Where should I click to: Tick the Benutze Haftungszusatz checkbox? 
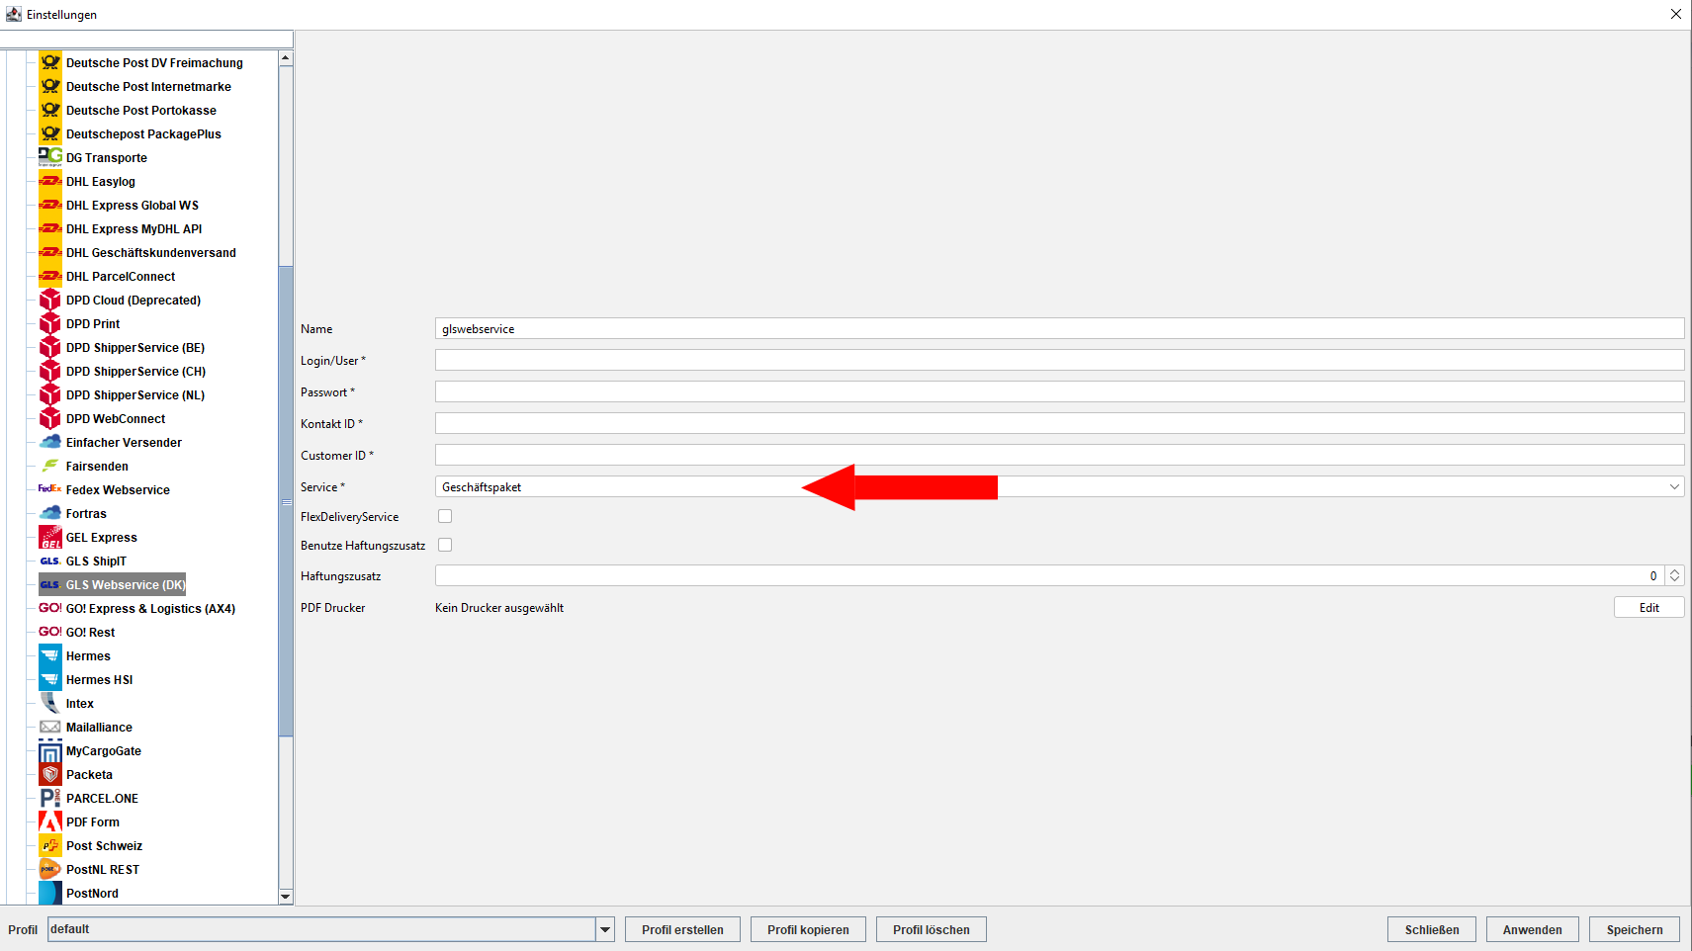click(x=445, y=545)
